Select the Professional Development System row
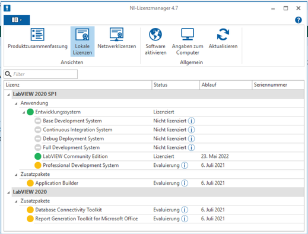308x234 pixels. click(x=169, y=165)
